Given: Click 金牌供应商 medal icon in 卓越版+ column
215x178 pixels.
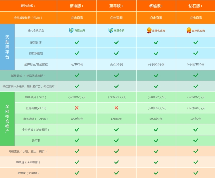Looking at the screenshot, I should click(149, 30).
